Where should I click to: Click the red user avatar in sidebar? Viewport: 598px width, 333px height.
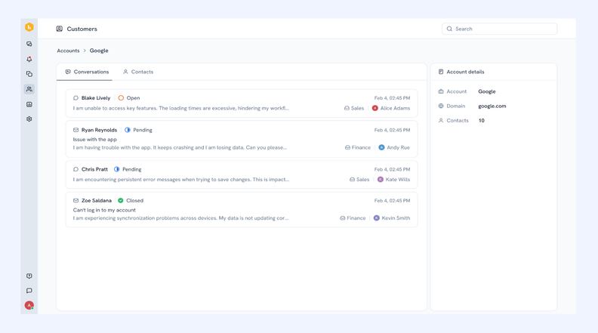click(x=29, y=306)
